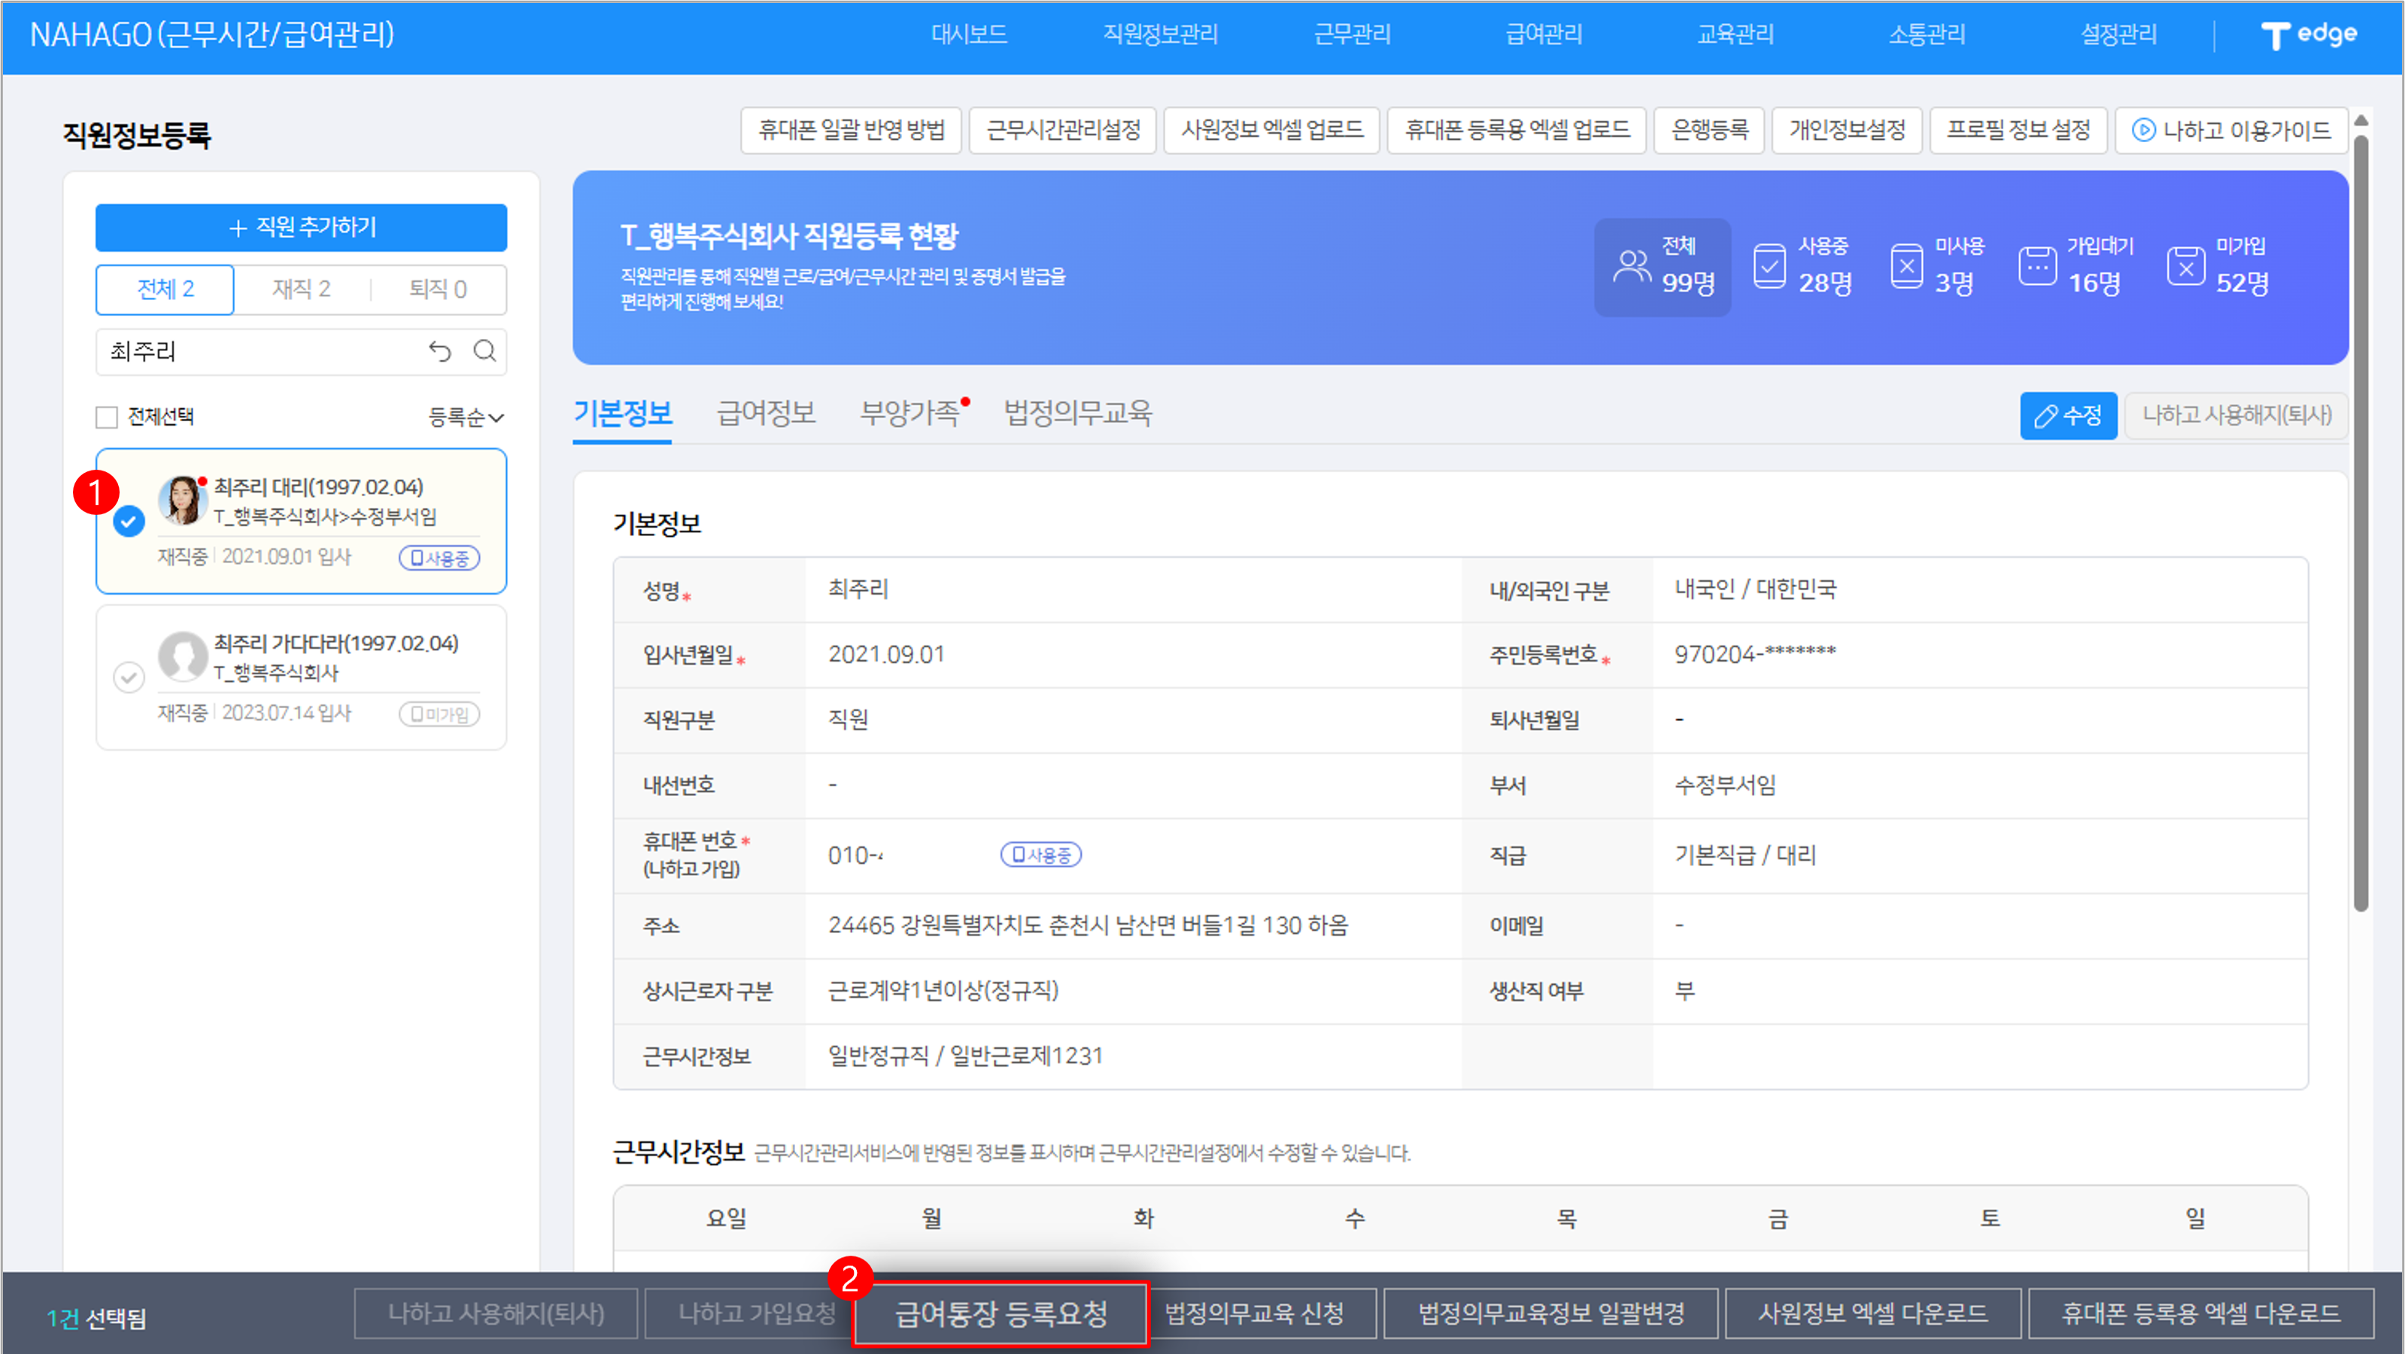Viewport: 2405px width, 1354px height.
Task: Open 대시보드 in top navigation
Action: [969, 35]
